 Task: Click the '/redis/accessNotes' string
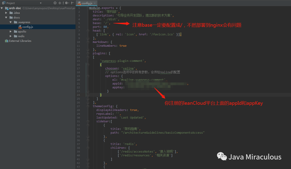point(137,152)
